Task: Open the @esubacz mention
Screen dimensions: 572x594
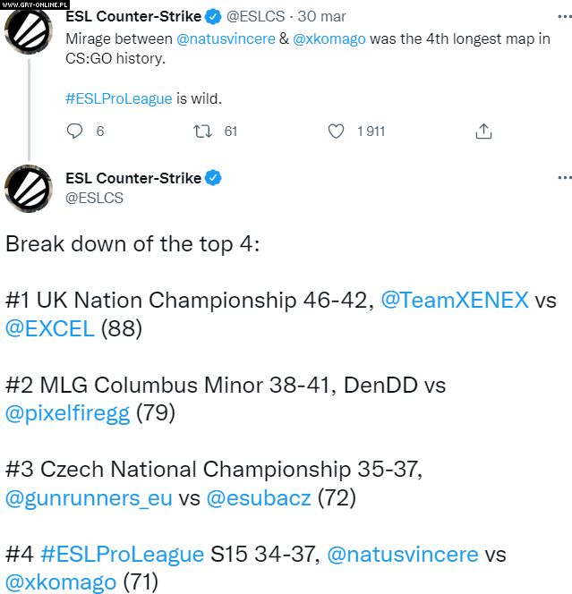Action: pyautogui.click(x=260, y=498)
